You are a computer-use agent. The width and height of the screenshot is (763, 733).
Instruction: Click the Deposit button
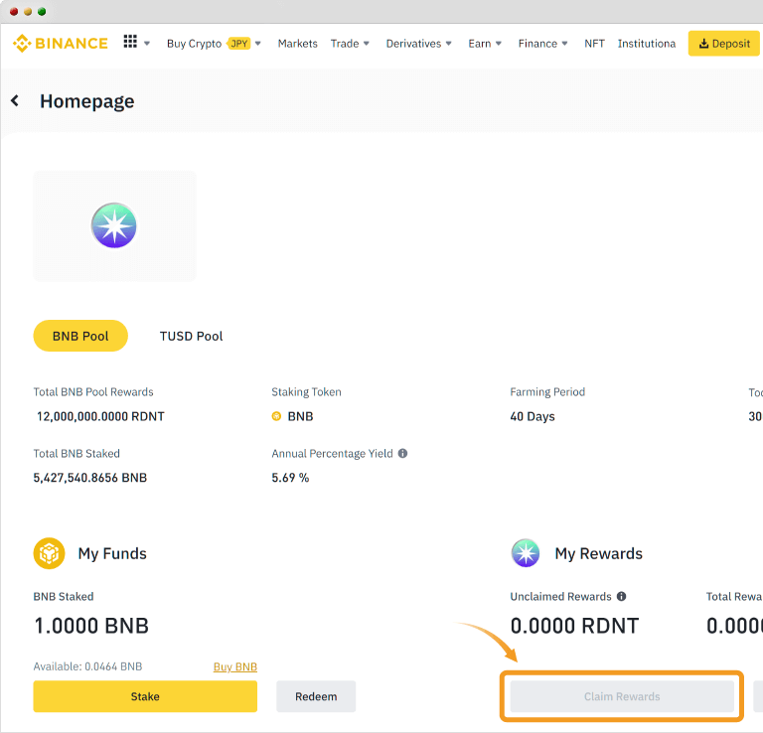[723, 44]
